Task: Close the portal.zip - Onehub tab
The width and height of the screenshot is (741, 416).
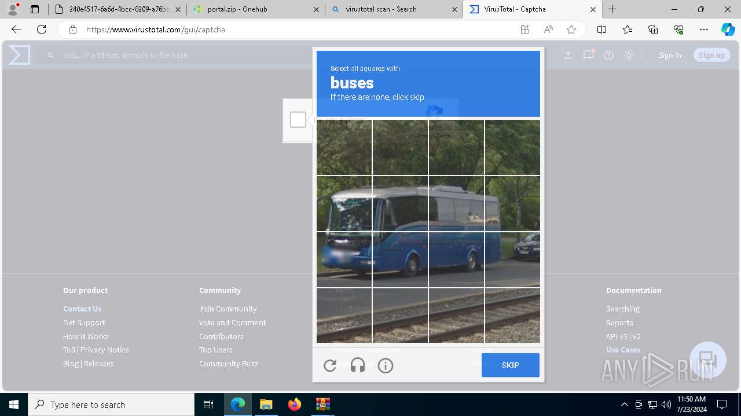Action: pos(316,9)
